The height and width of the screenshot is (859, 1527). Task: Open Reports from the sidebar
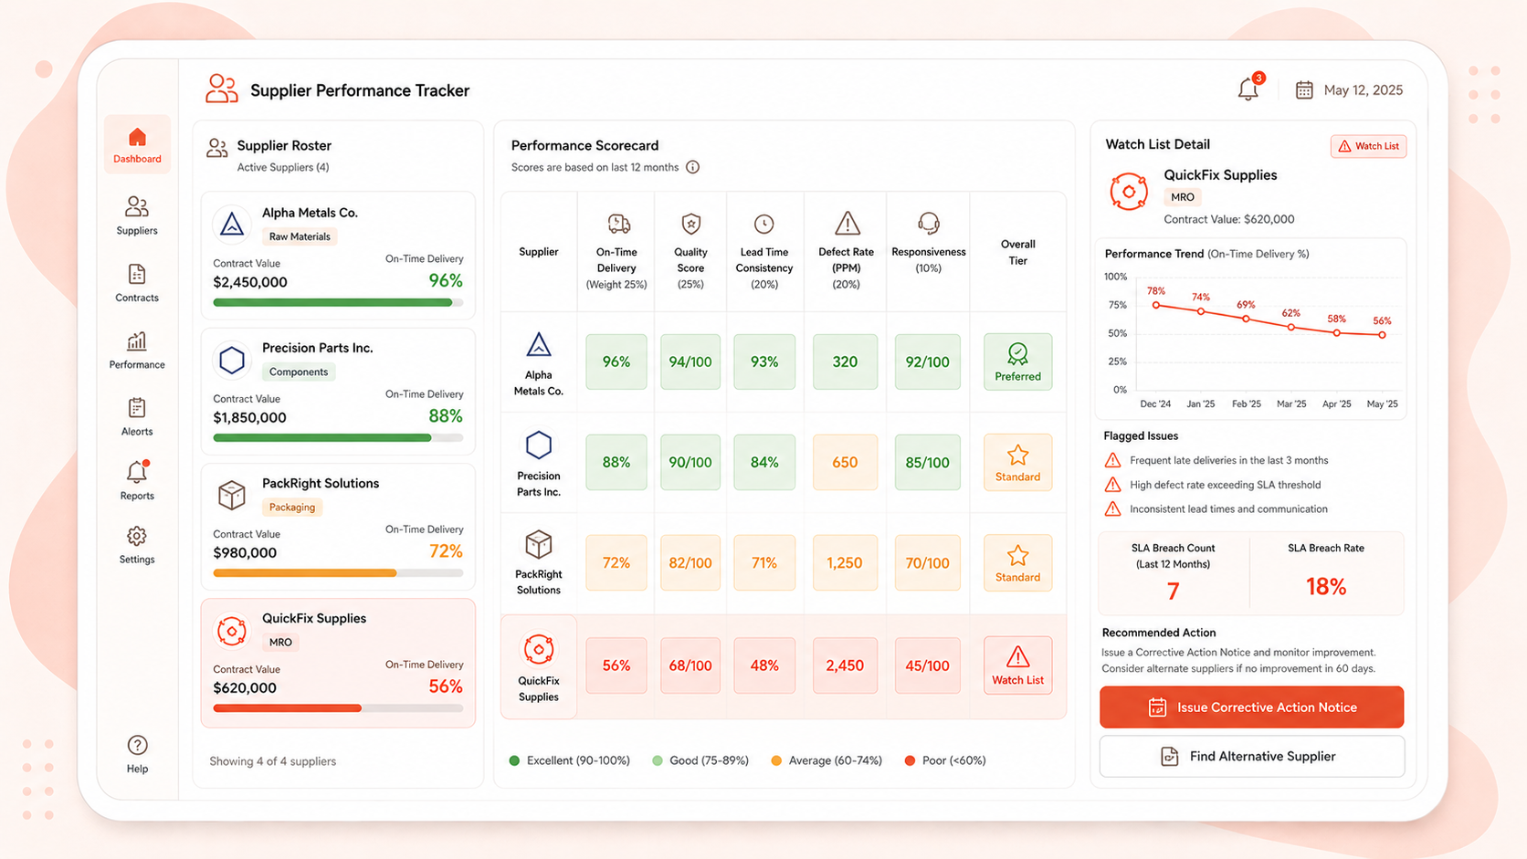click(x=137, y=481)
